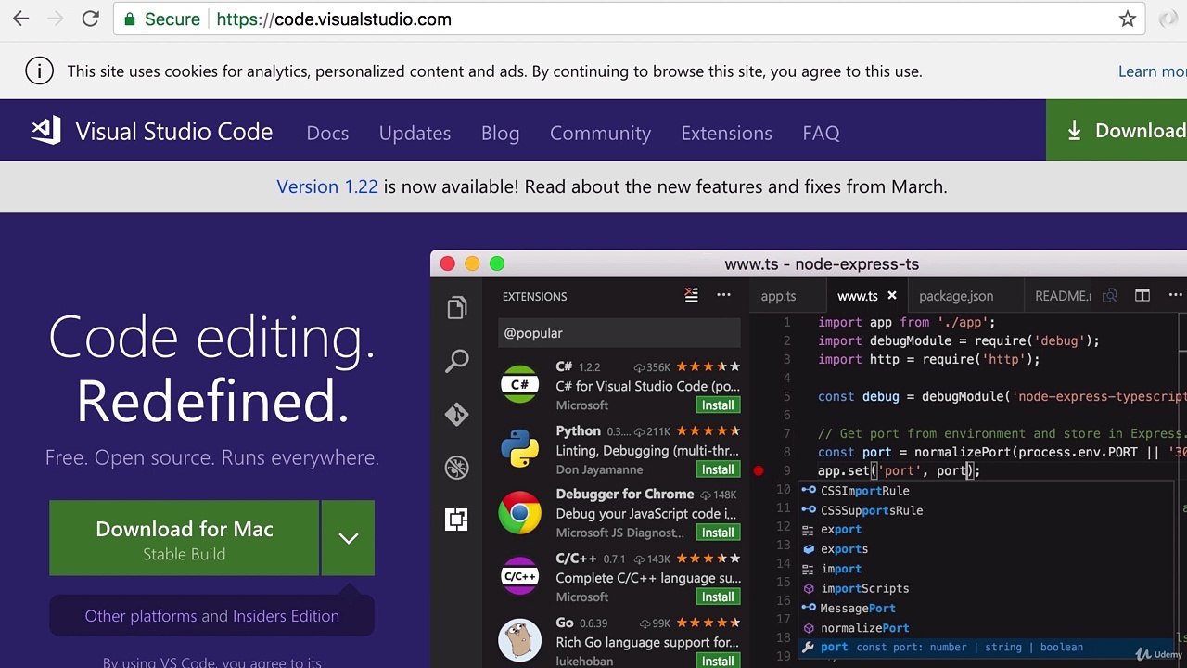Open the Version 1.22 link
This screenshot has width=1187, height=668.
327,186
